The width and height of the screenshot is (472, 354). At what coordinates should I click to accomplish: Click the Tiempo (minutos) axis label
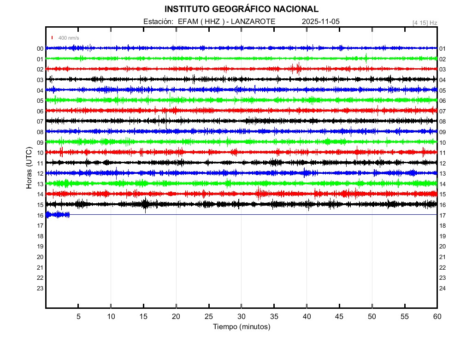[241, 327]
